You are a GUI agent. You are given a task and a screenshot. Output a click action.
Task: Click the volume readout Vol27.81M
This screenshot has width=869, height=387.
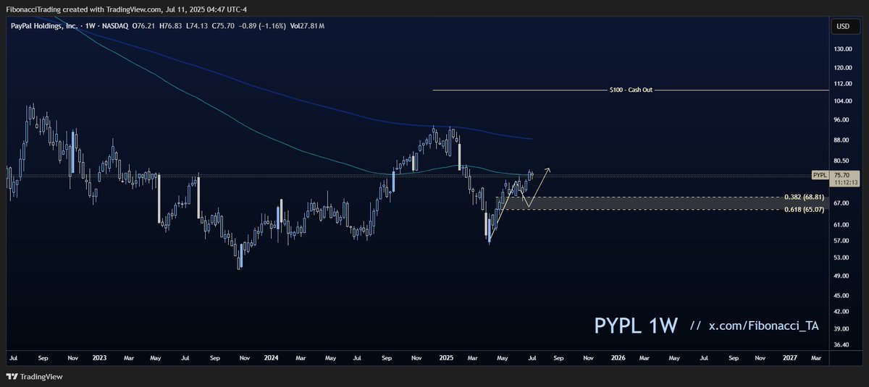click(308, 25)
